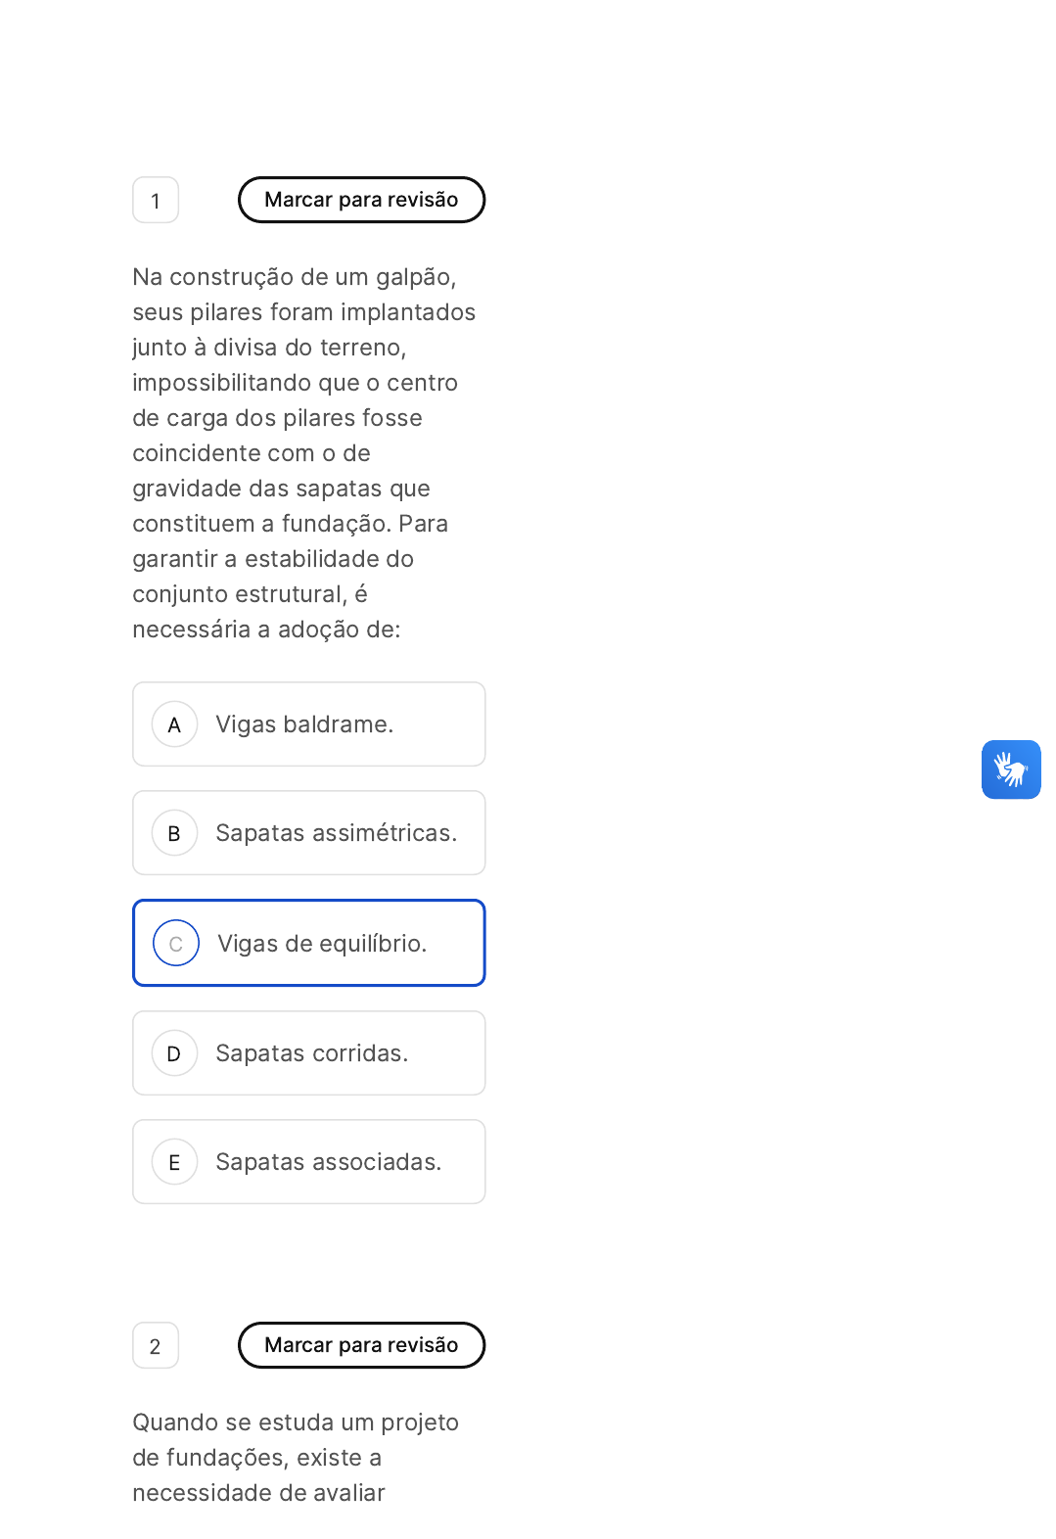Choose answer 'Sapatas associadas.'
This screenshot has height=1539, width=1056.
tap(328, 1162)
